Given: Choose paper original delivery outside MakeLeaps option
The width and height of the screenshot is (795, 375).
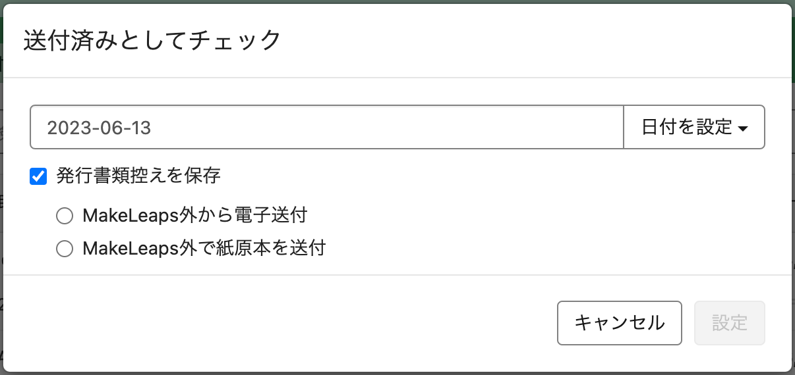Looking at the screenshot, I should point(65,249).
